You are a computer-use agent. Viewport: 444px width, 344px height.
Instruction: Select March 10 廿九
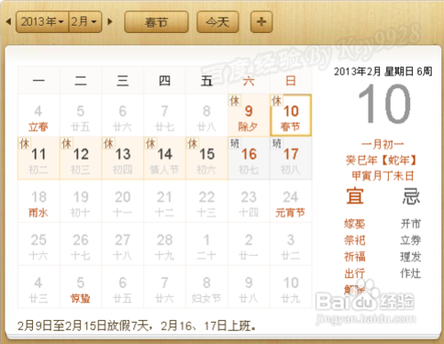290,287
